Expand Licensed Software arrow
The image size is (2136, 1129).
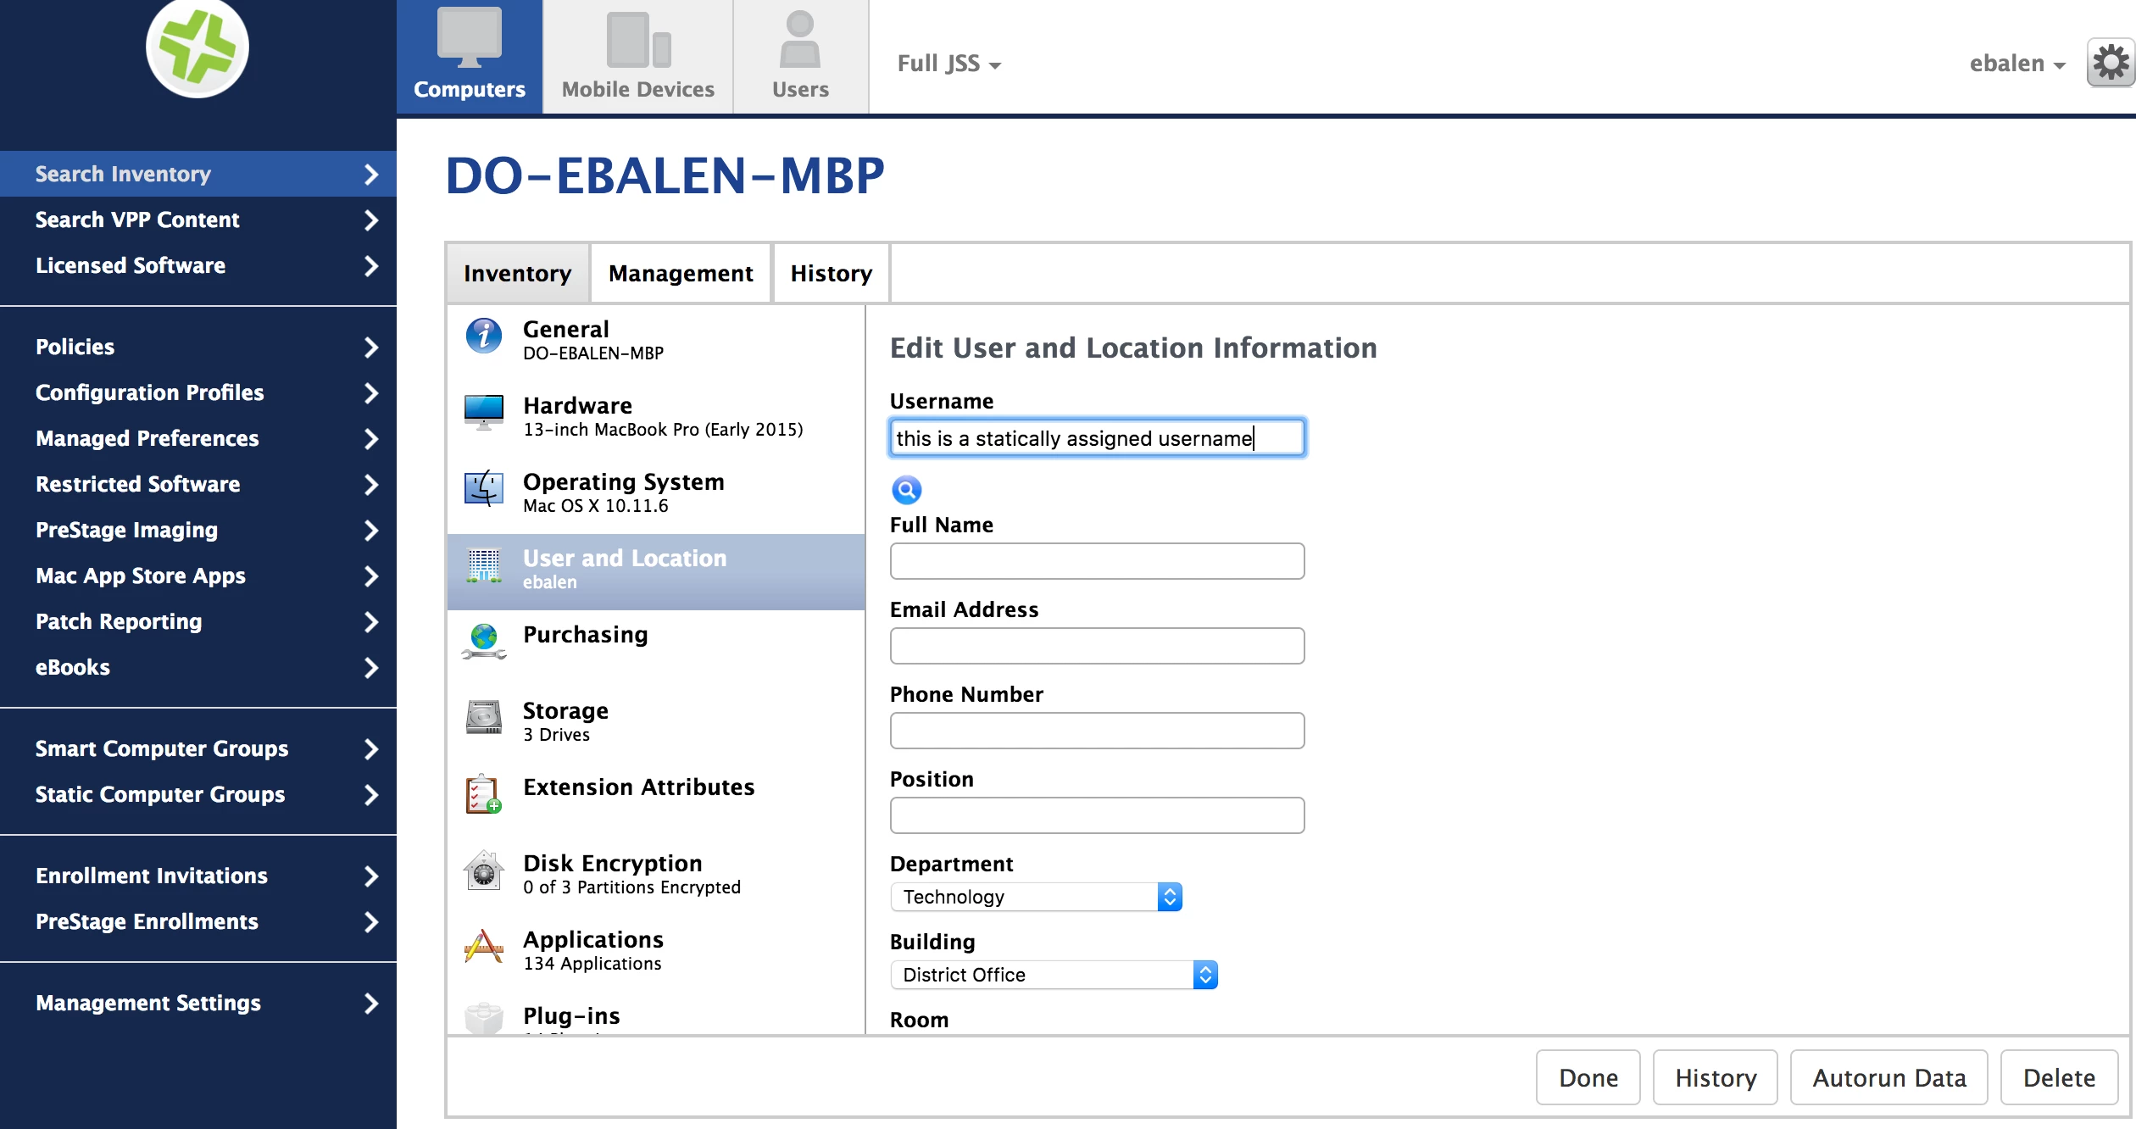pos(370,265)
